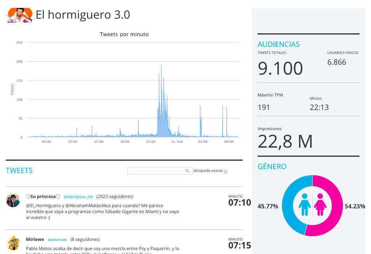Click the 22,8 M impresiones value
The height and width of the screenshot is (254, 371).
pos(285,142)
